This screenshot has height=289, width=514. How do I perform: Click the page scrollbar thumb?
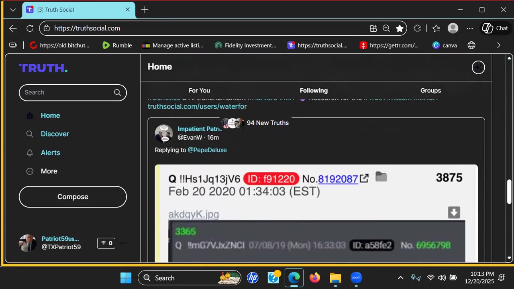pyautogui.click(x=509, y=192)
